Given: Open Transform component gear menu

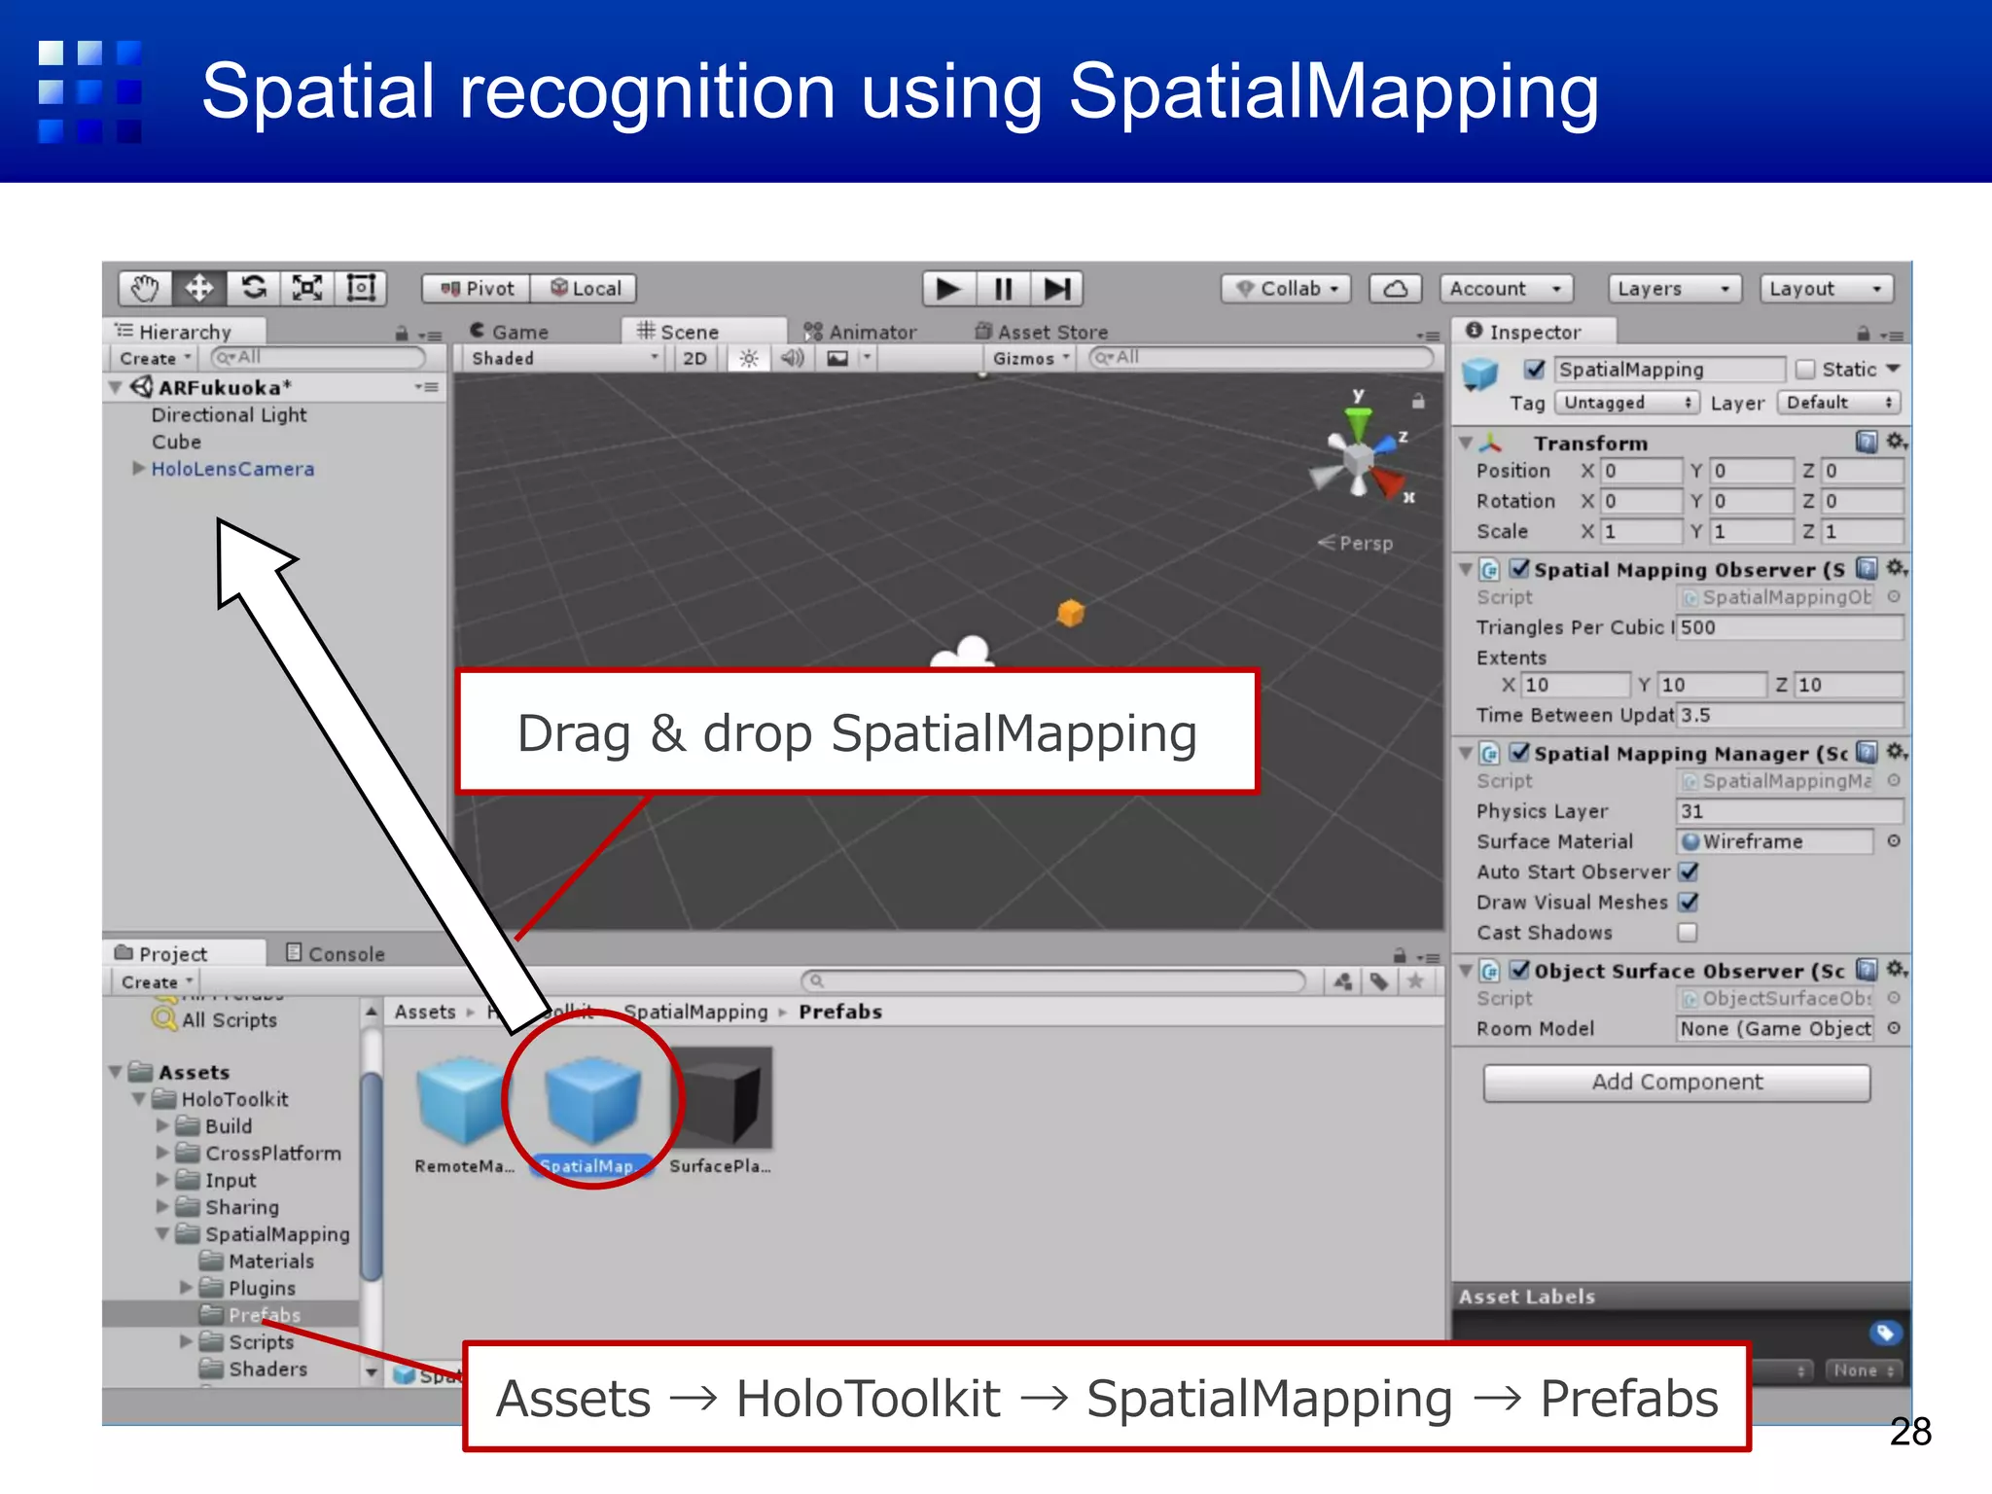Looking at the screenshot, I should tap(1896, 443).
